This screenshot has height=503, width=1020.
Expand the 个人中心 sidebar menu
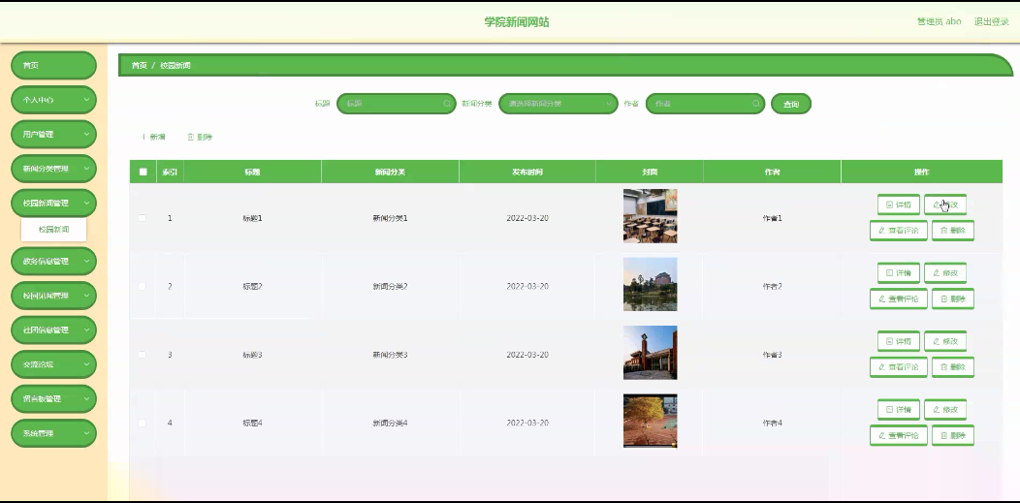click(53, 100)
